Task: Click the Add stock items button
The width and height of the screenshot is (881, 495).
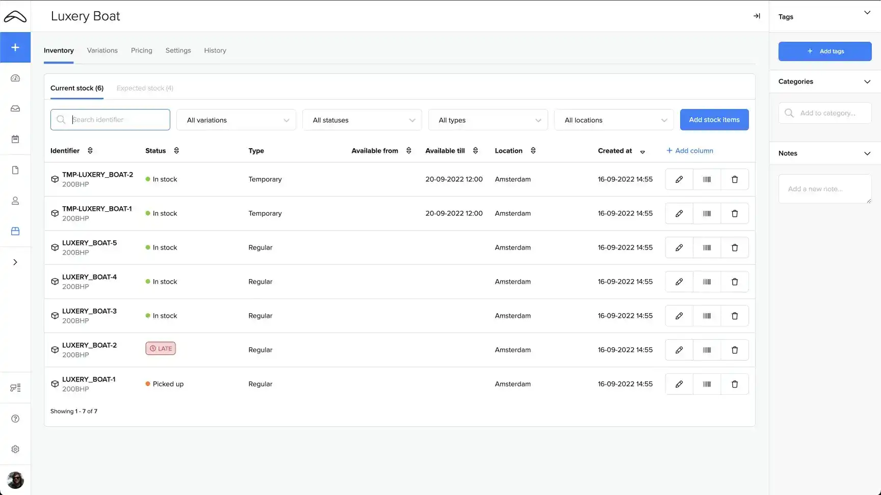Action: coord(714,120)
